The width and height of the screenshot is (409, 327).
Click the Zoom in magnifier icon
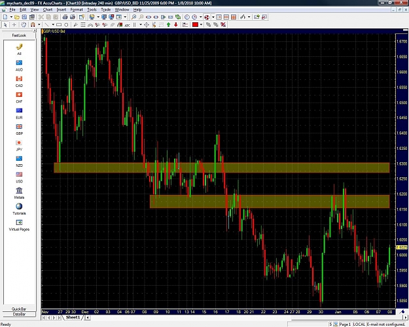point(133,17)
